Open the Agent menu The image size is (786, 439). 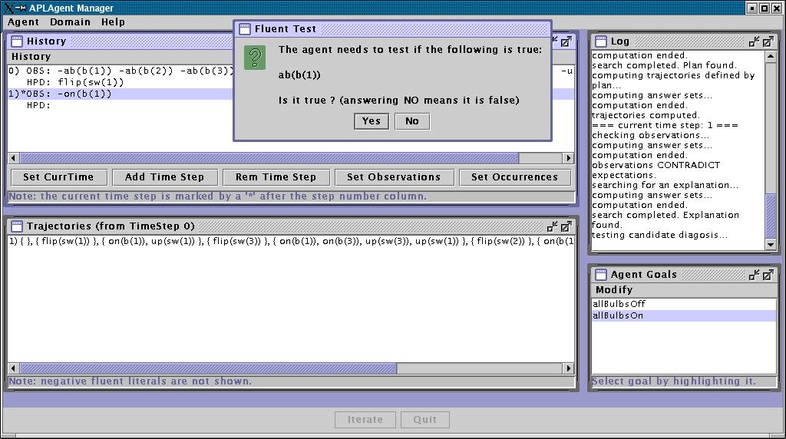(23, 22)
